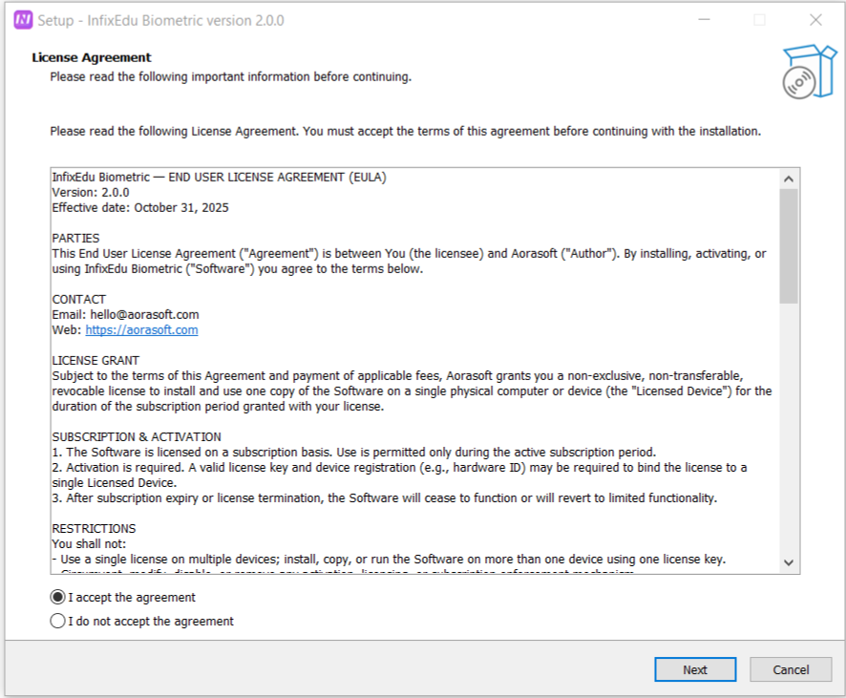Click the InfixEdu logo in title bar
The image size is (846, 698).
(24, 20)
